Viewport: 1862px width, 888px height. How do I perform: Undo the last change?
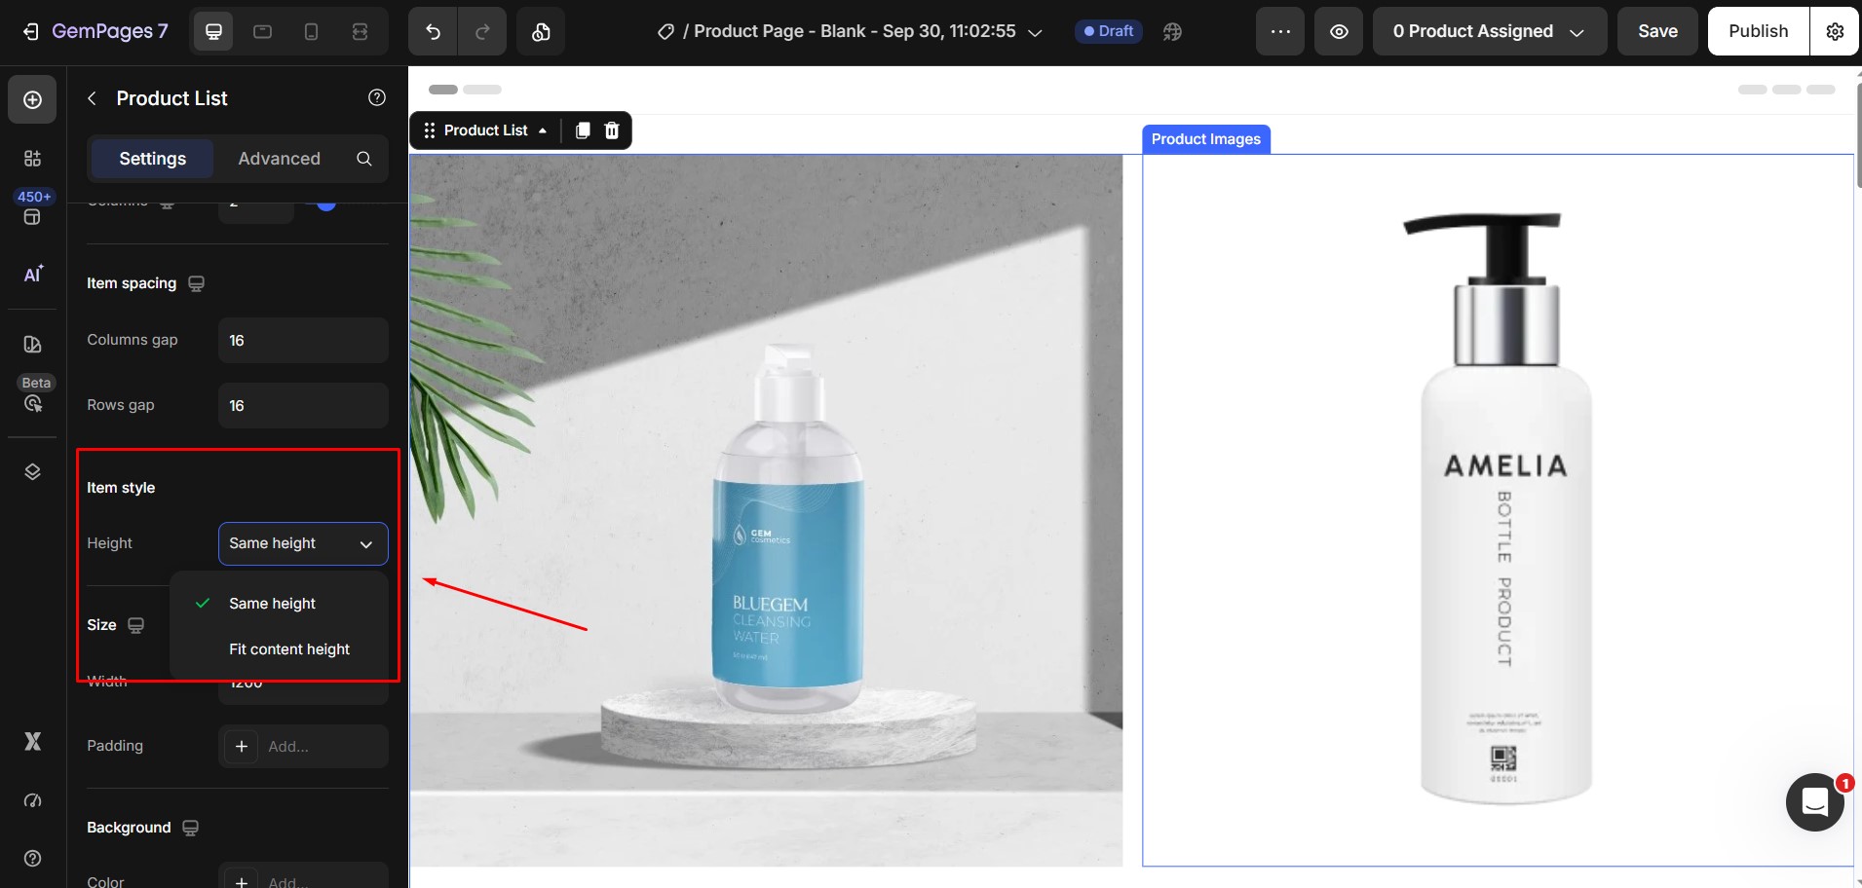pos(434,32)
